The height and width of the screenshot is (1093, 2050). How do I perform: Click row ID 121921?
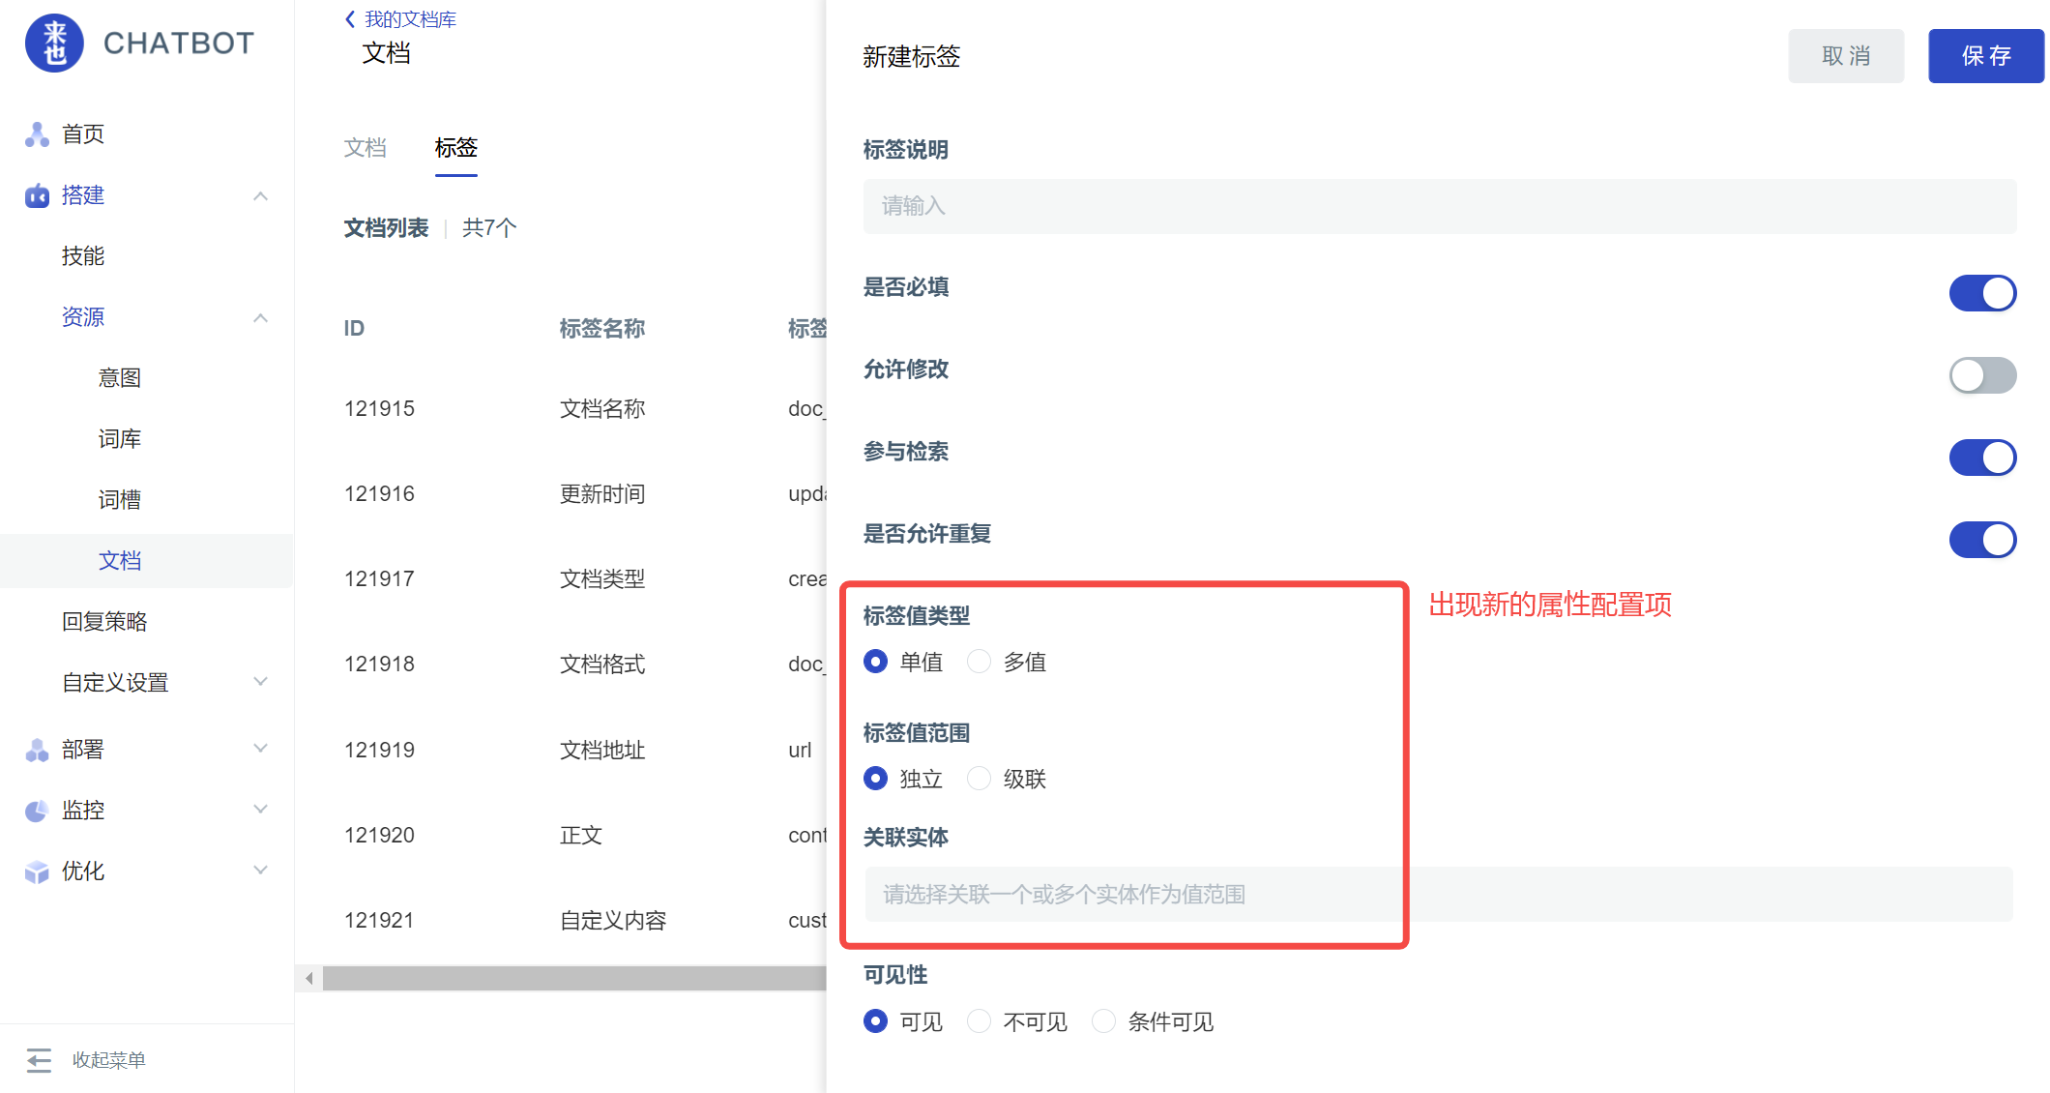tap(379, 921)
